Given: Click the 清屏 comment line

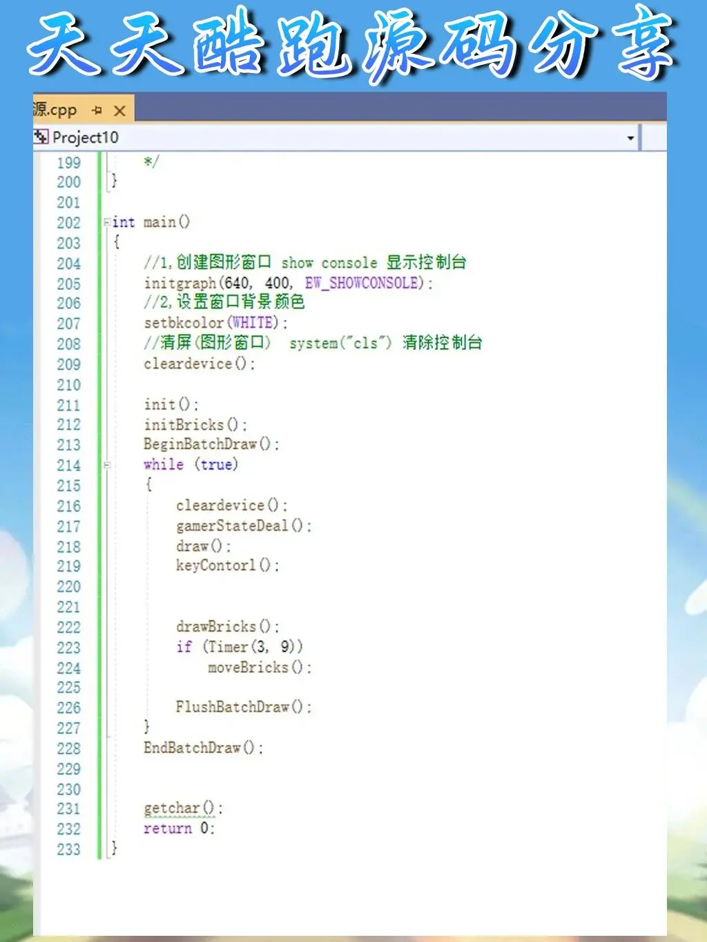Looking at the screenshot, I should (x=313, y=343).
